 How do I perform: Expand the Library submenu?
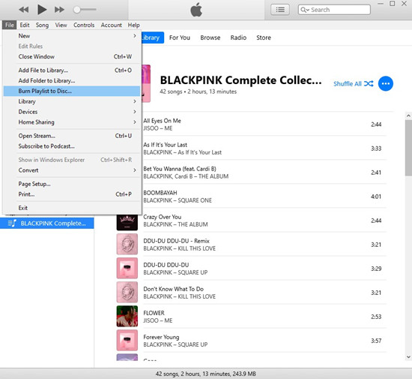click(72, 101)
